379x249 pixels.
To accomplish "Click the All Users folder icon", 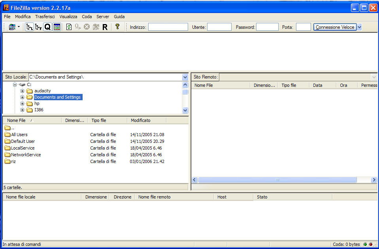I will (8, 135).
